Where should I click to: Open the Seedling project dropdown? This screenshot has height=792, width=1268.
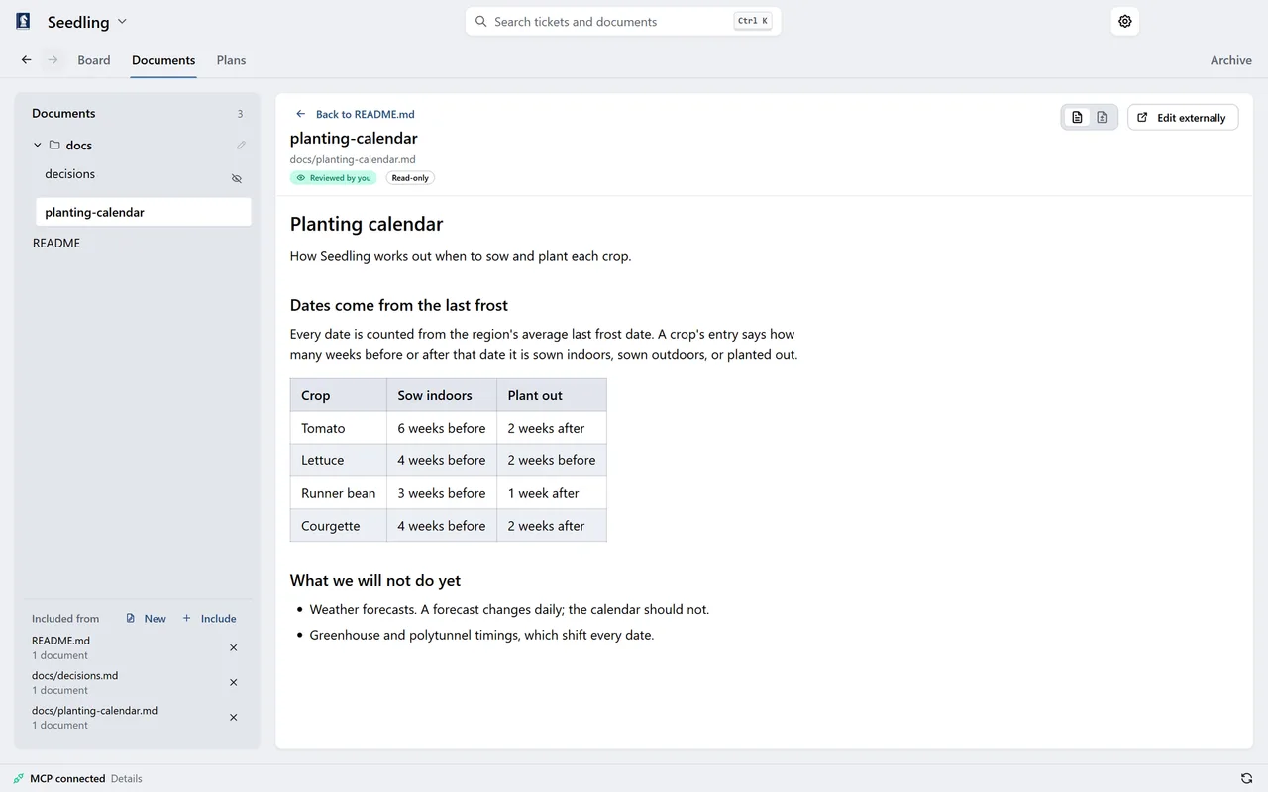pos(87,22)
